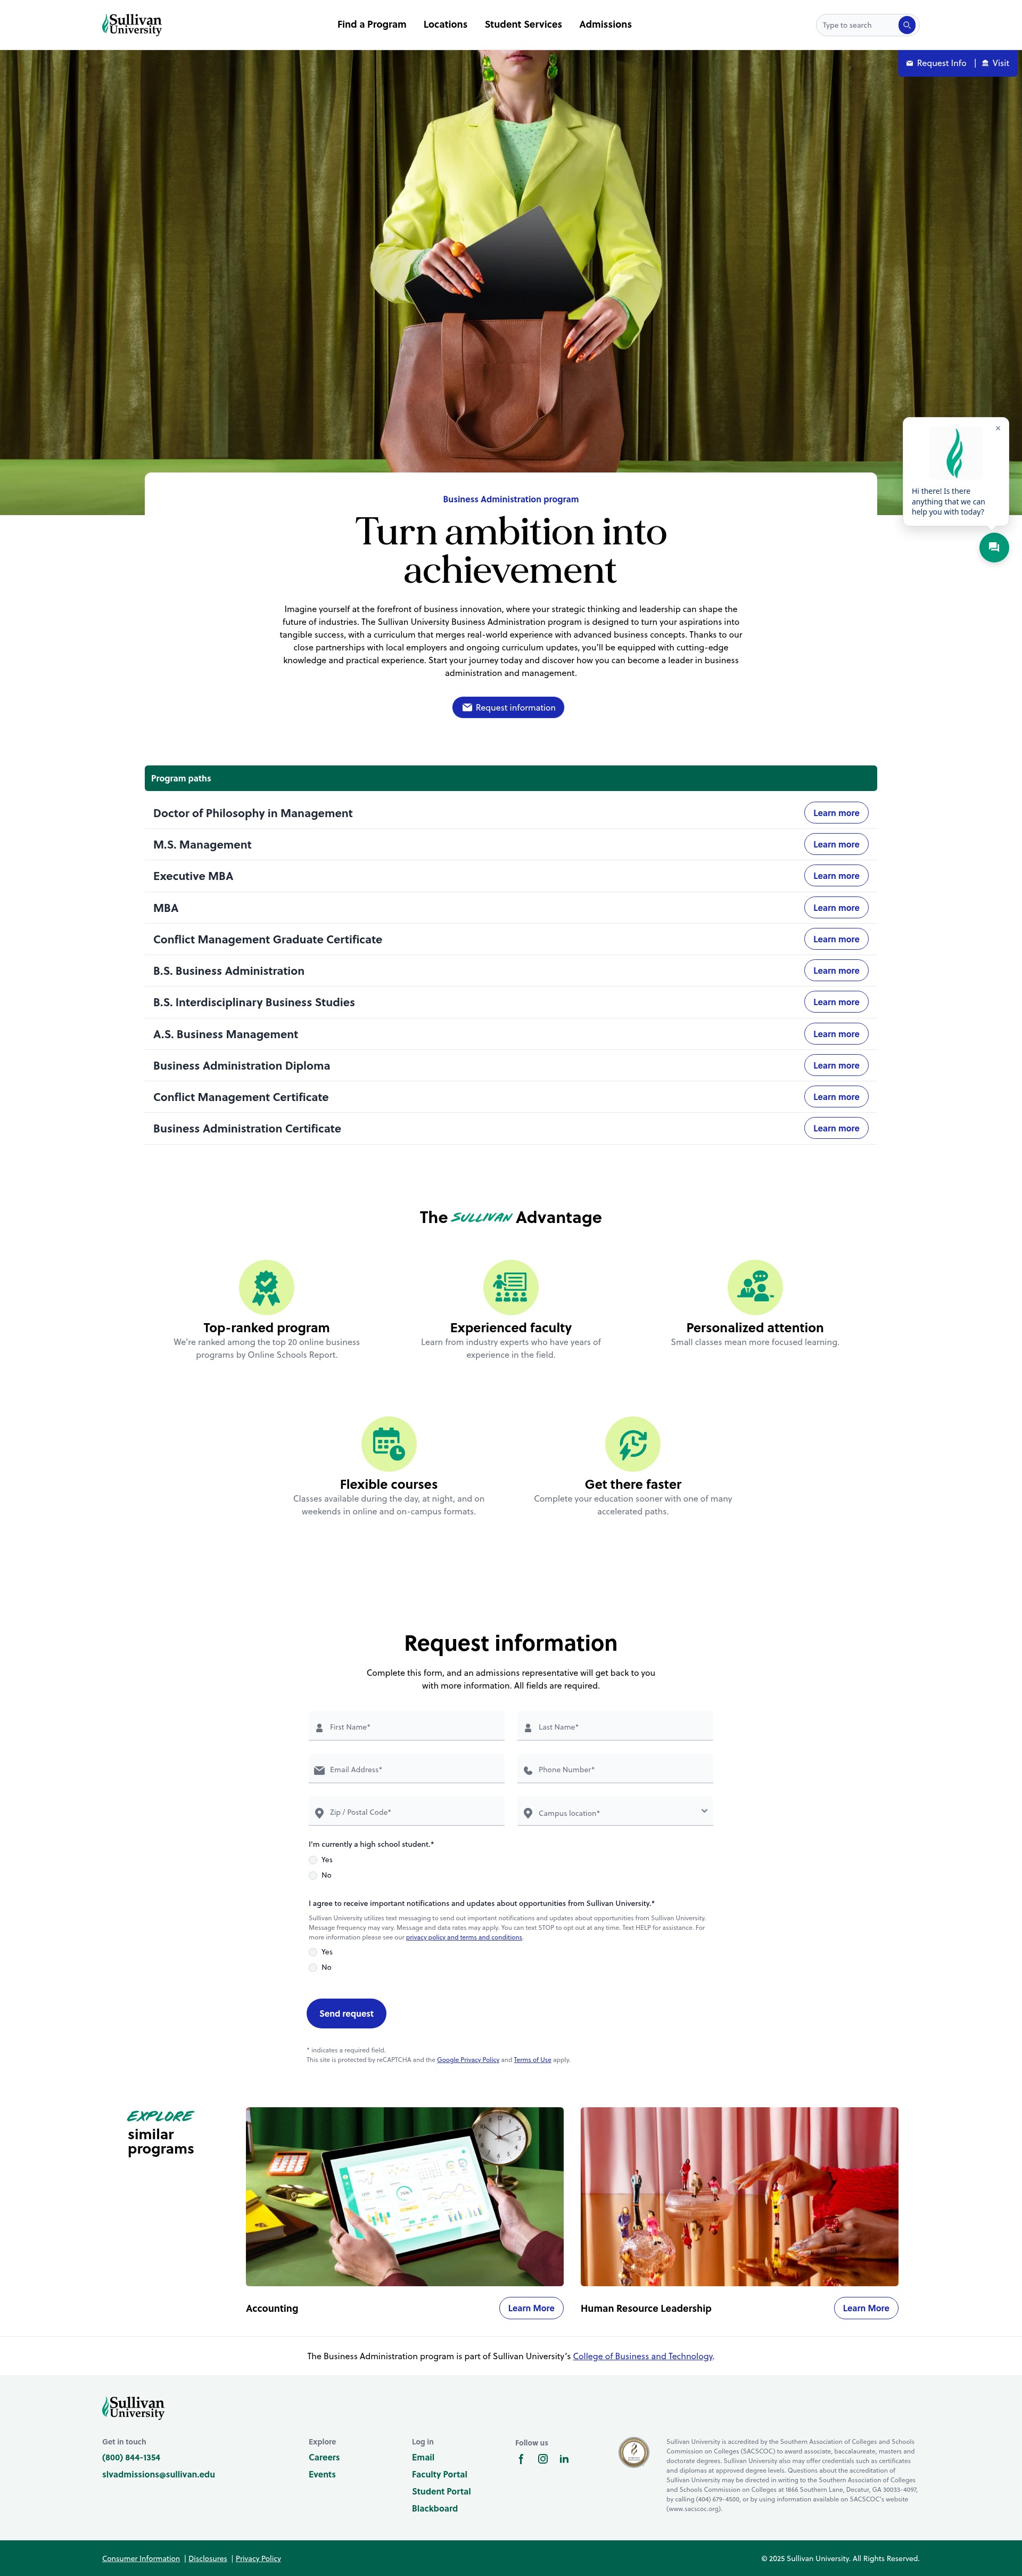The width and height of the screenshot is (1022, 2576).
Task: Click Sullivan University header logo
Action: pos(132,24)
